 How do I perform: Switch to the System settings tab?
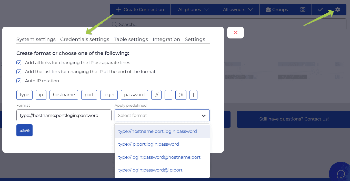click(x=36, y=39)
